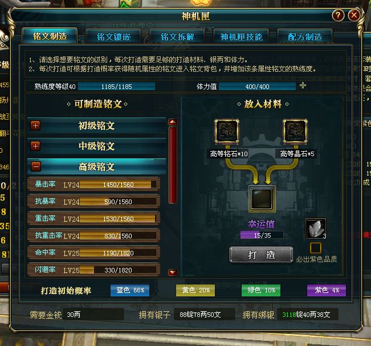Click scroll up arrow in inscription list
The height and width of the screenshot is (346, 371).
coord(173,122)
